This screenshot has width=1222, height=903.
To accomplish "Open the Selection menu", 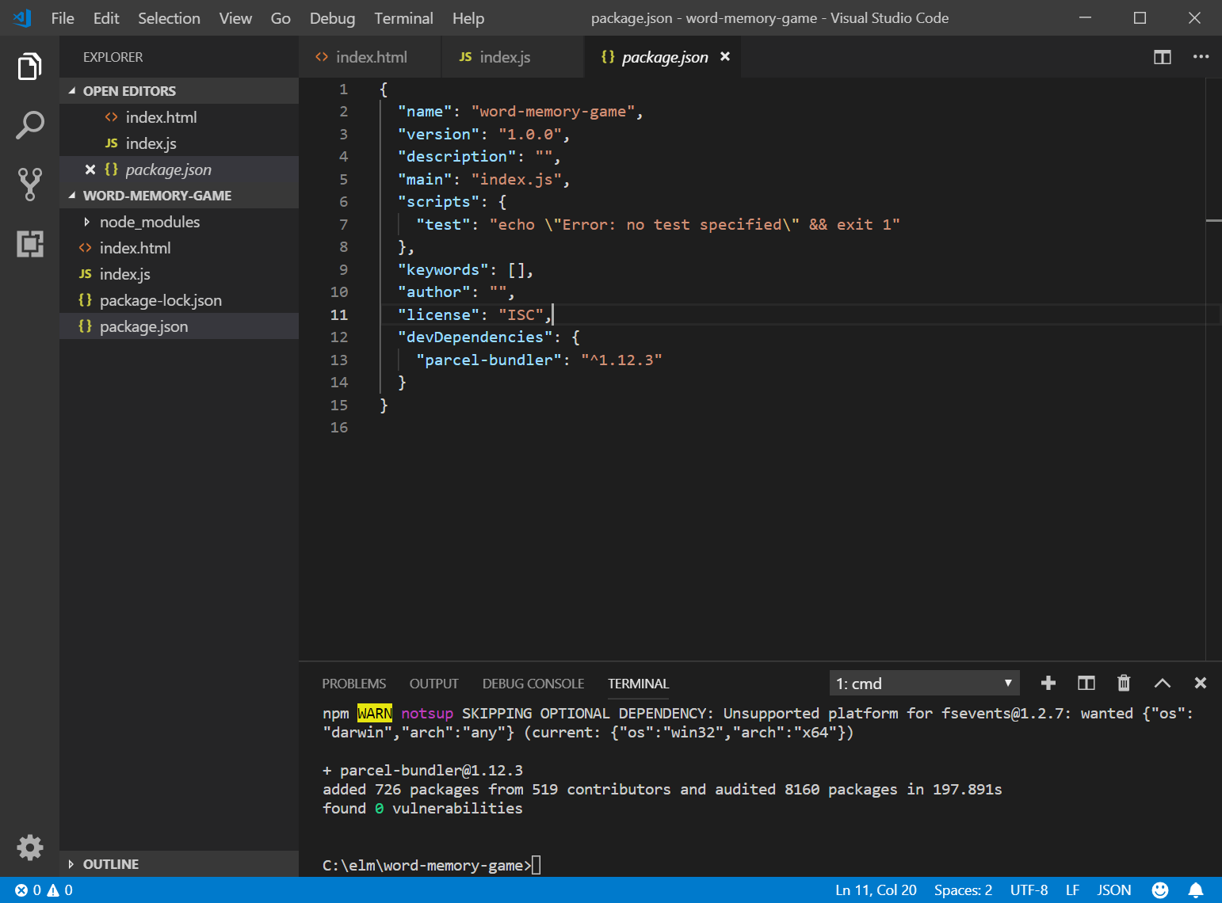I will tap(169, 18).
